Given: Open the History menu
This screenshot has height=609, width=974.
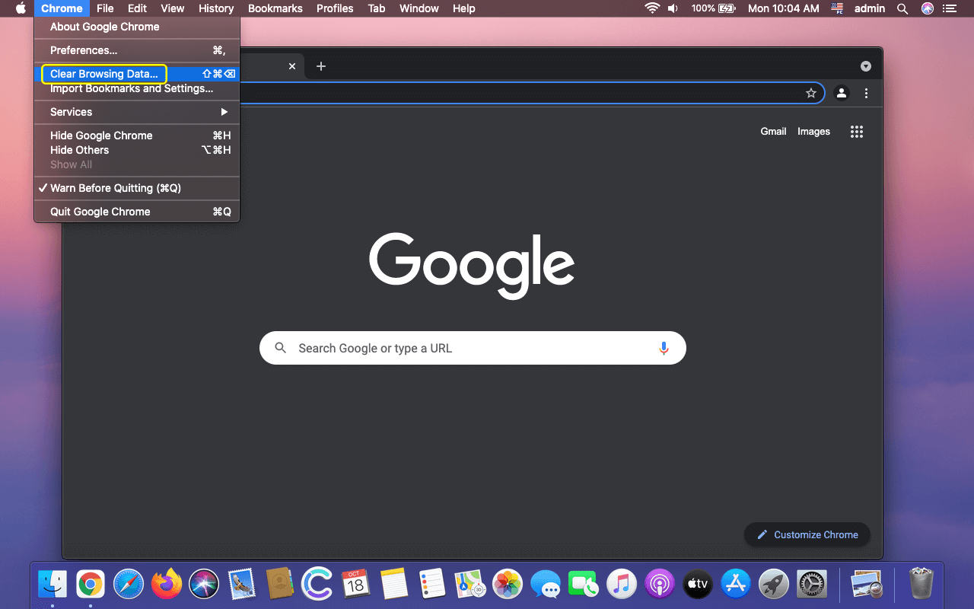Looking at the screenshot, I should point(215,8).
